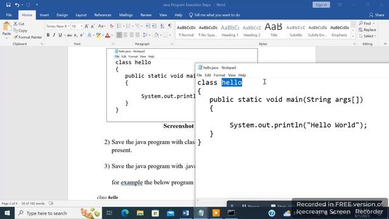Viewport: 389px width, 219px height.
Task: Sort the selected paragraphs
Action: pos(162,26)
